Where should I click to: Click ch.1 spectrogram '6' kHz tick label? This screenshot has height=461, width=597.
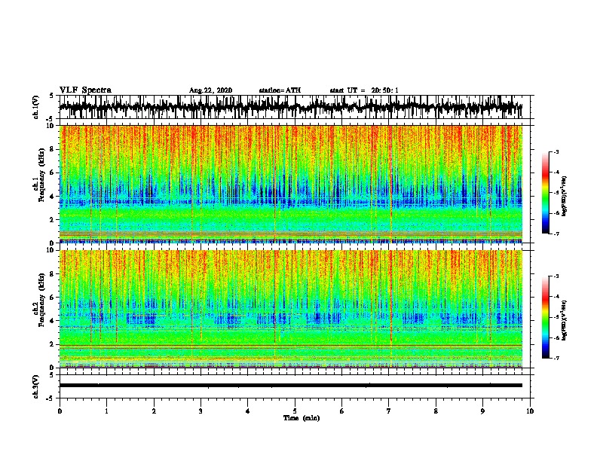tap(53, 172)
